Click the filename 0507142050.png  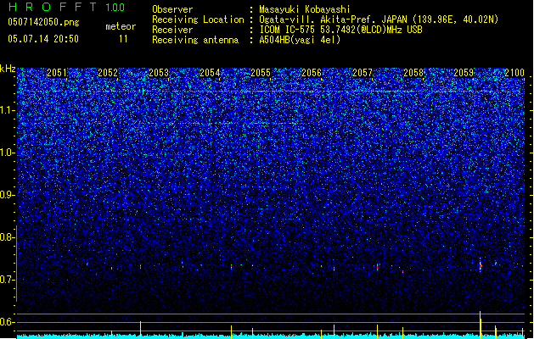coord(43,22)
